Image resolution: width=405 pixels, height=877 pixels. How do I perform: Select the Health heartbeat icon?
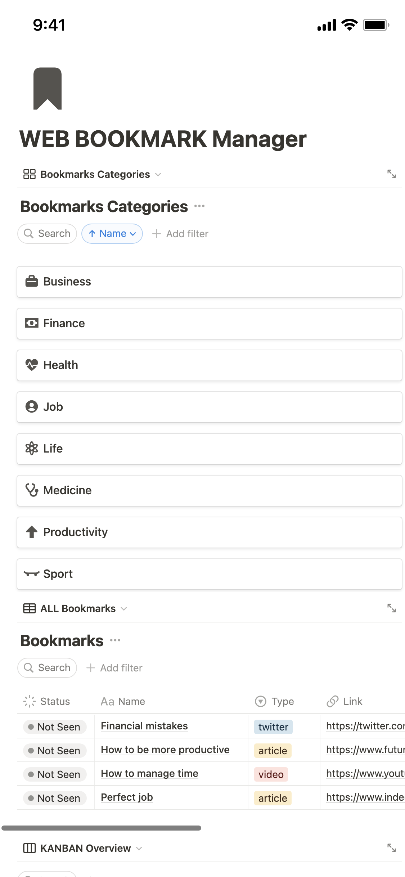click(x=32, y=365)
